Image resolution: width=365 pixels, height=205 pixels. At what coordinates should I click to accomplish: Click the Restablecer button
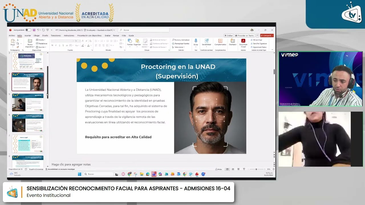(x=42, y=44)
